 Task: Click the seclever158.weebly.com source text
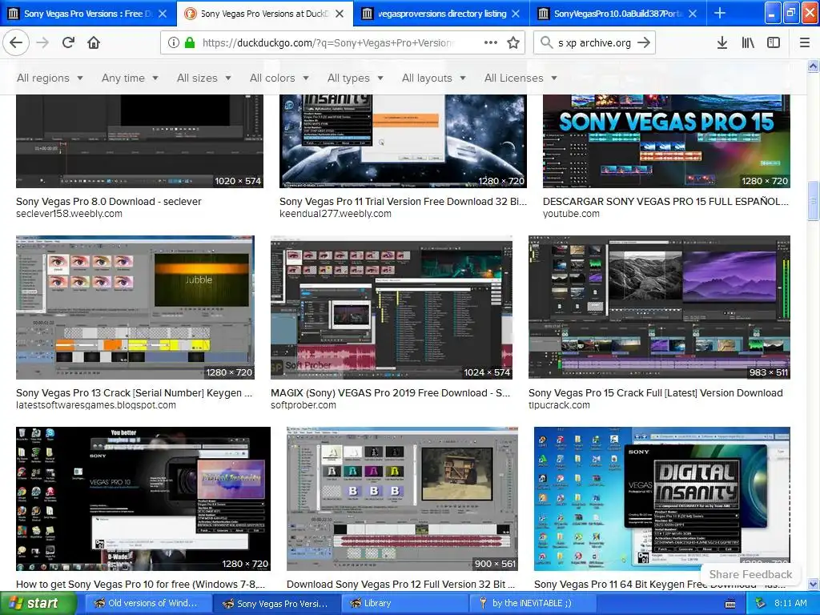point(69,214)
